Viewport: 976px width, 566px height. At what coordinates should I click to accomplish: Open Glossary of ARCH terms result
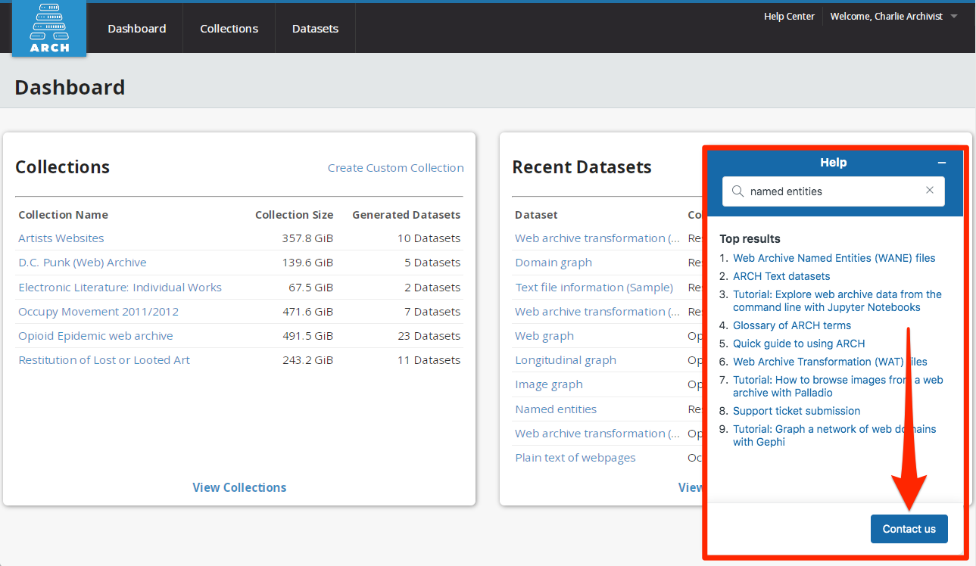click(x=792, y=325)
